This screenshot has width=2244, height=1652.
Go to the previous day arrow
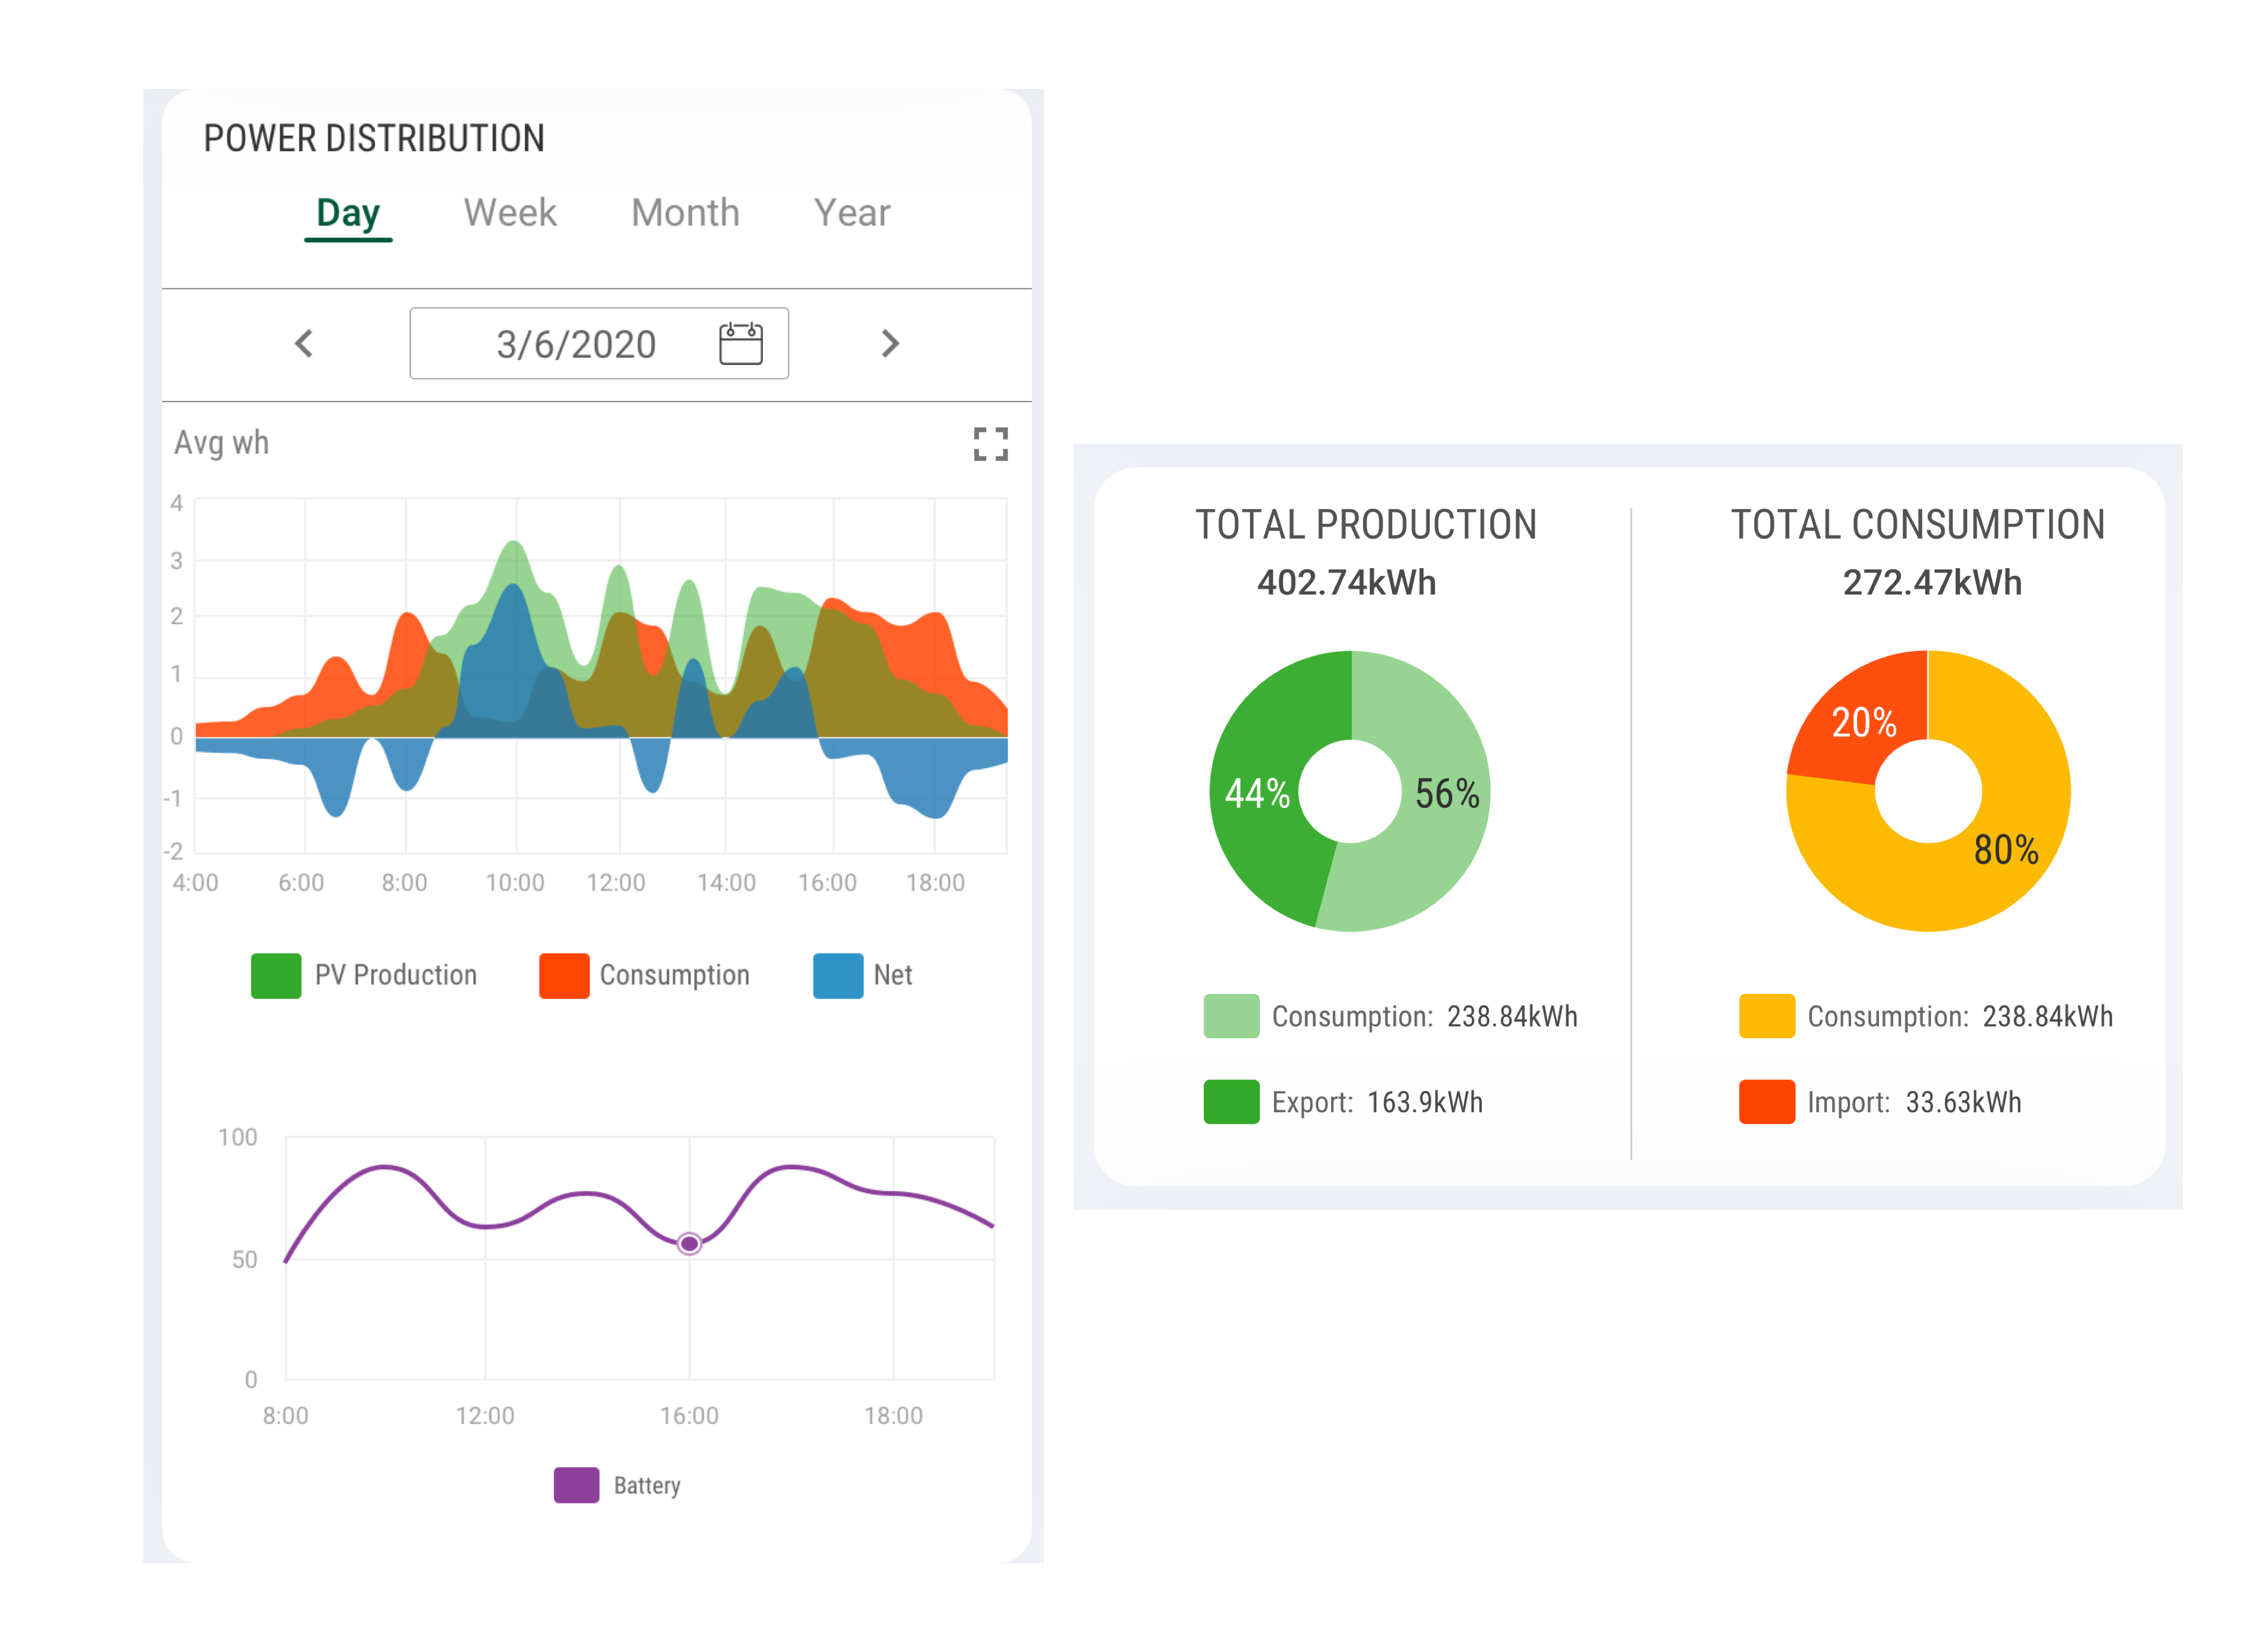click(x=304, y=343)
